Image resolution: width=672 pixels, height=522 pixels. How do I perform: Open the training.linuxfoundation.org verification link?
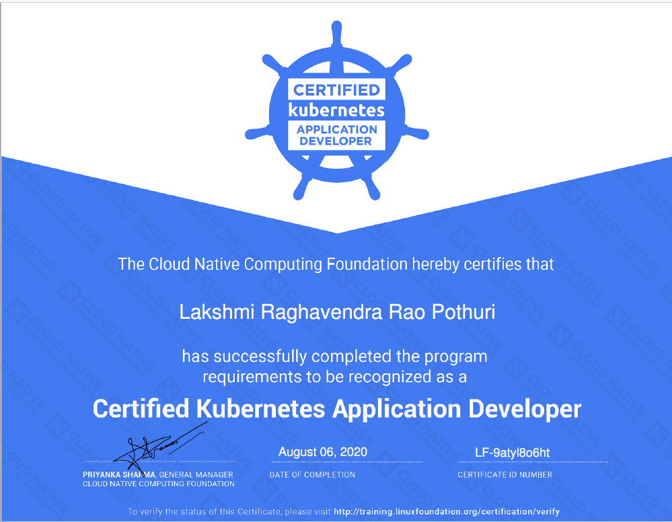pyautogui.click(x=447, y=511)
